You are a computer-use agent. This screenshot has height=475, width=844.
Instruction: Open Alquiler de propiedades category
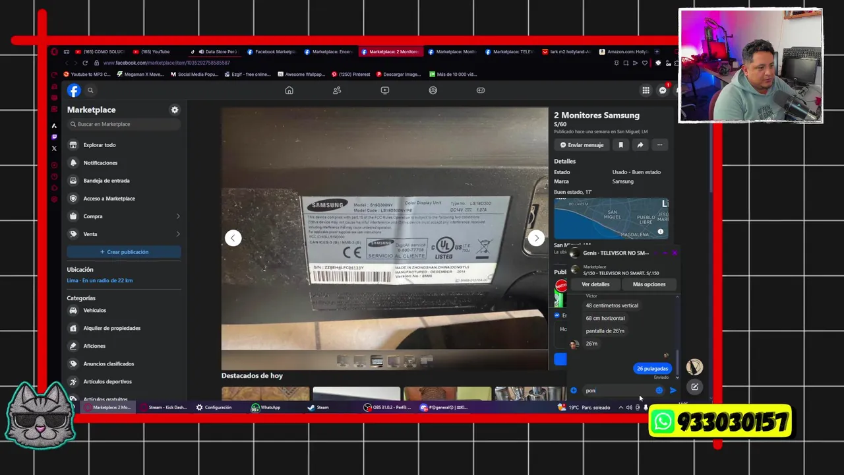click(124, 328)
